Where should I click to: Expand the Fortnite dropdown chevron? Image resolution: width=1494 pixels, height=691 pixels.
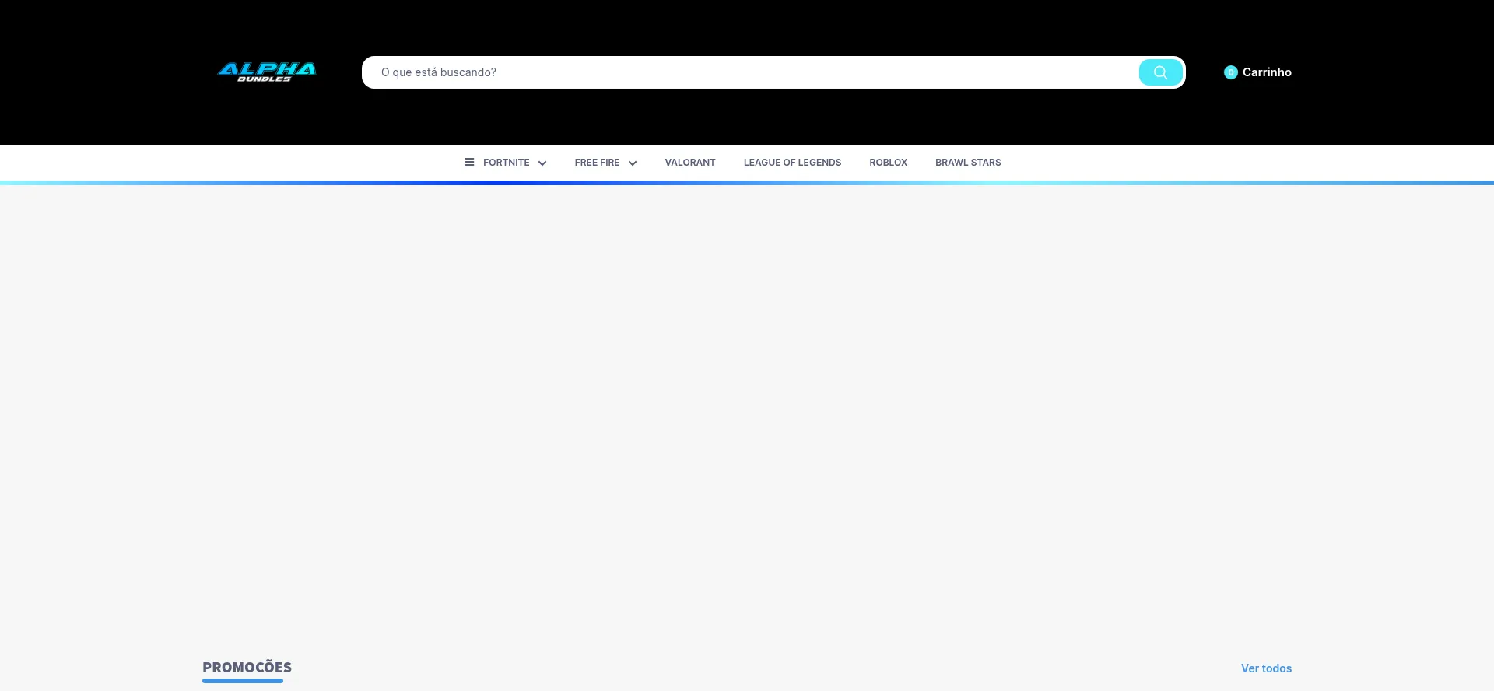[x=542, y=163]
